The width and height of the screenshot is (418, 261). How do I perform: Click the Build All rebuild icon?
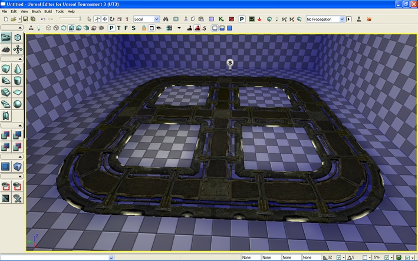[x=299, y=19]
